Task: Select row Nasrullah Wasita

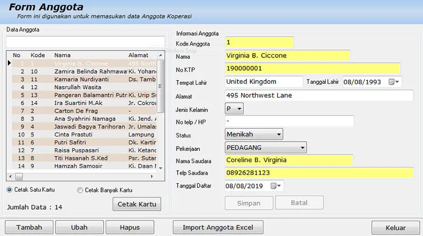Action: click(x=84, y=87)
